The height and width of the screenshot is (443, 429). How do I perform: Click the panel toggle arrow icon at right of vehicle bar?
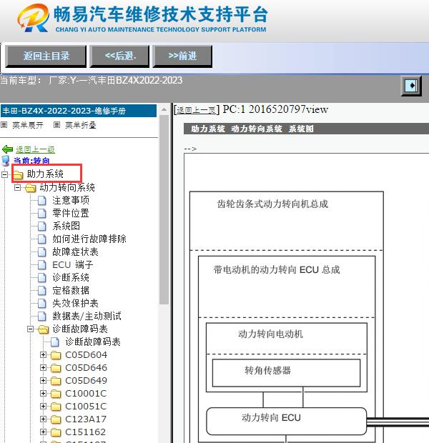tap(411, 86)
